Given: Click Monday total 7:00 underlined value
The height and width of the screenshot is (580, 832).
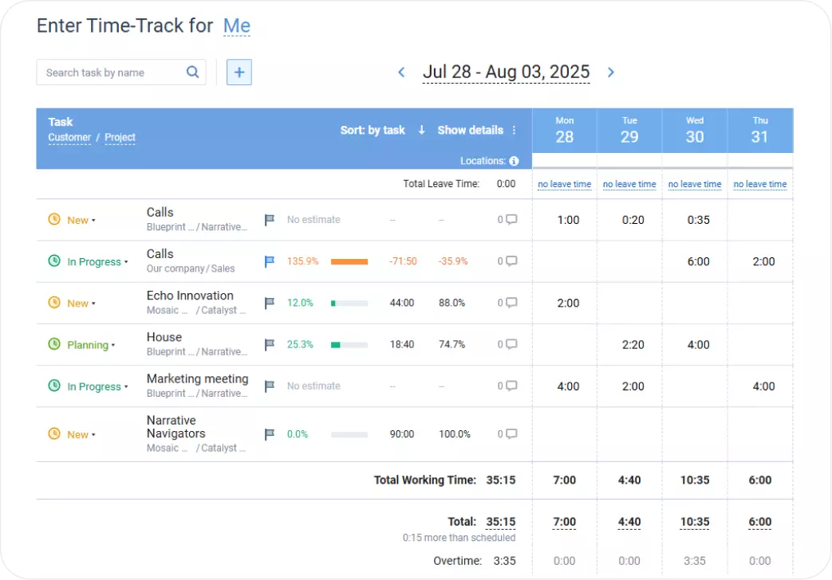Looking at the screenshot, I should (564, 522).
